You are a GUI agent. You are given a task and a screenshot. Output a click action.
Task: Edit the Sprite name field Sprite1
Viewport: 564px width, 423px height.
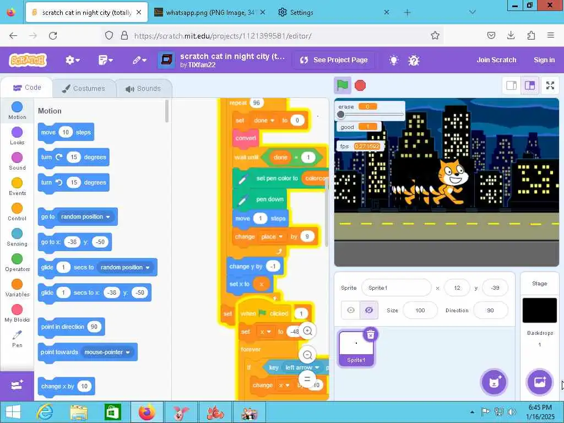pos(396,288)
